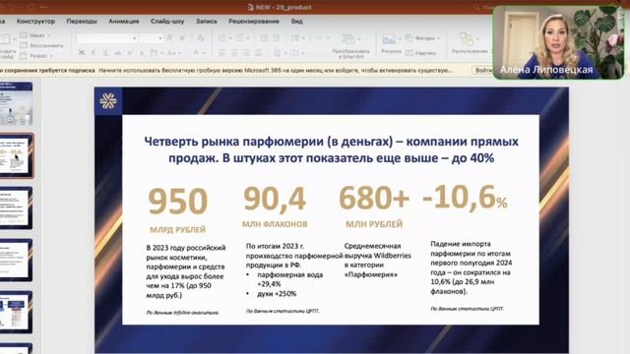Open the Рецензирование tab
The height and width of the screenshot is (354, 630).
pos(254,21)
